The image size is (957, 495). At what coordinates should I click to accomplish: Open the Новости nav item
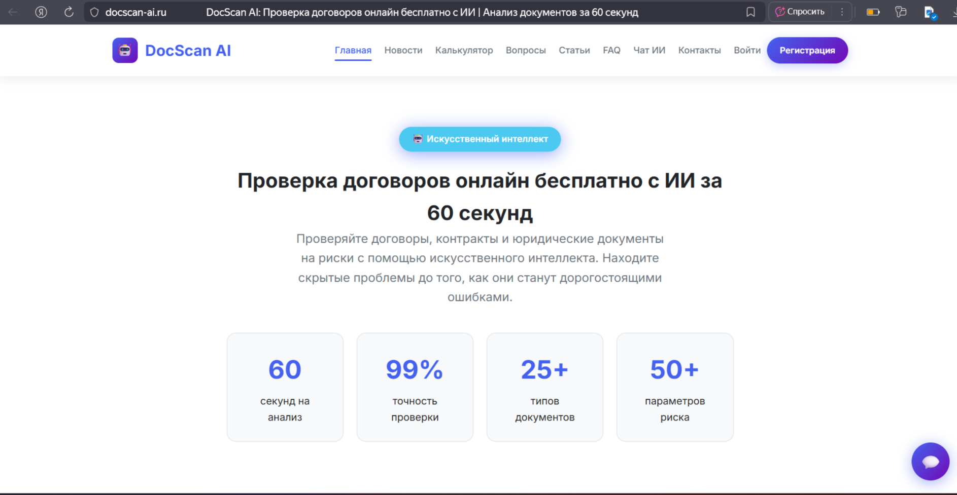(x=403, y=50)
